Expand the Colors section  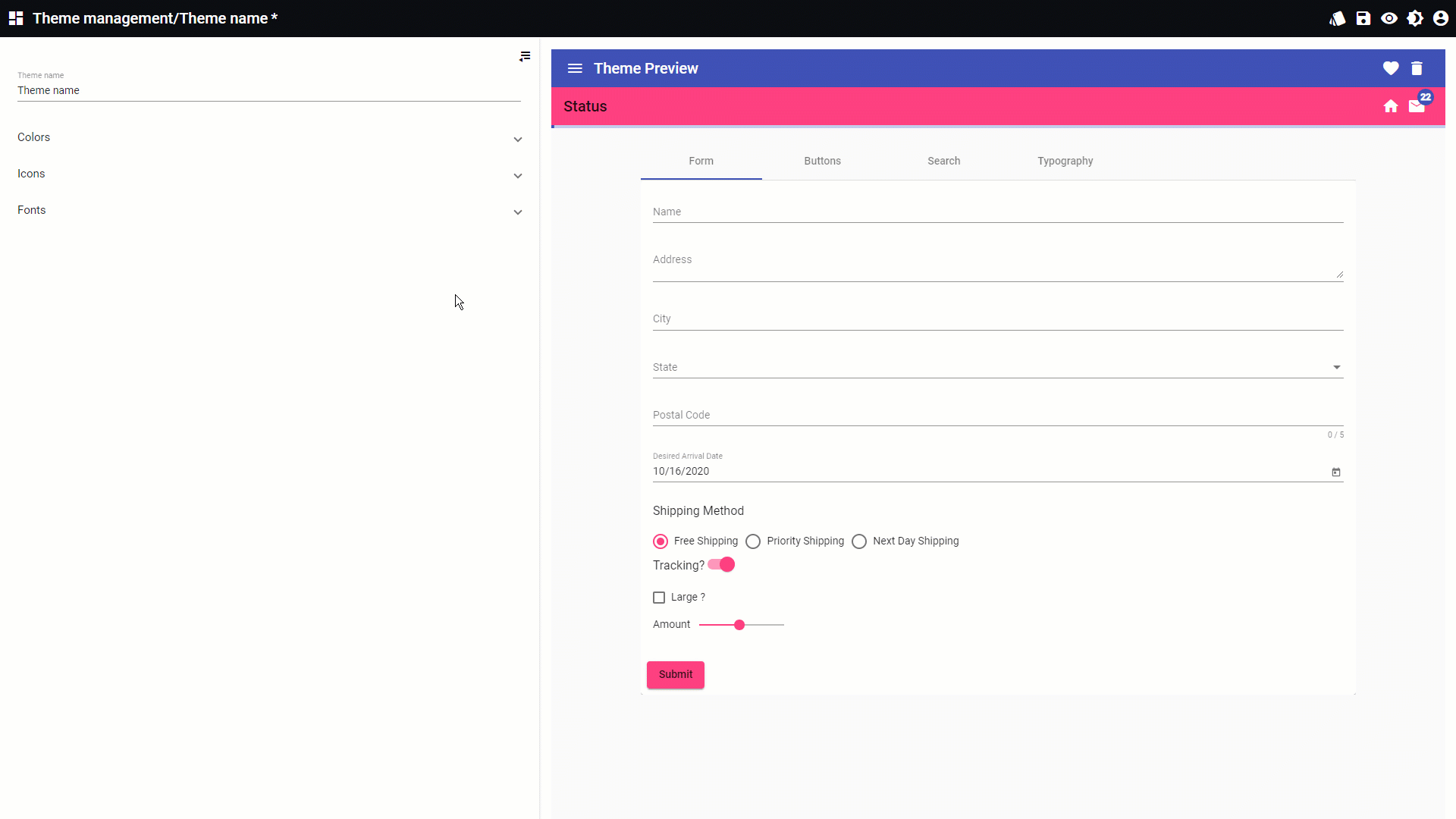tap(269, 137)
